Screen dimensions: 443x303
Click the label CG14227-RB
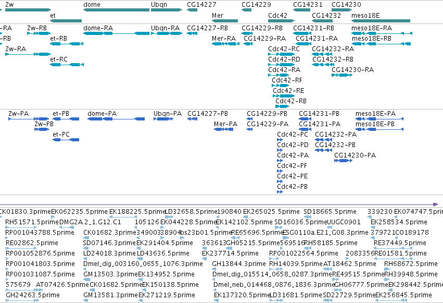(207, 28)
